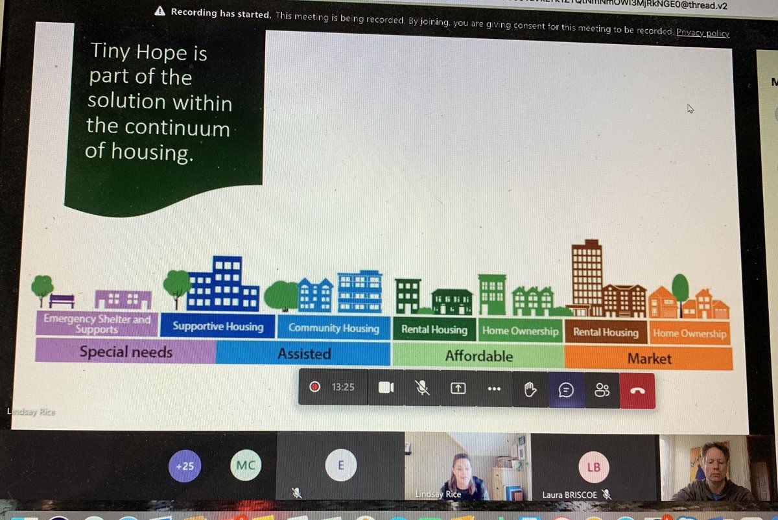Viewport: 778px width, 520px height.
Task: Click the 'Affordable' slide label
Action: click(478, 356)
